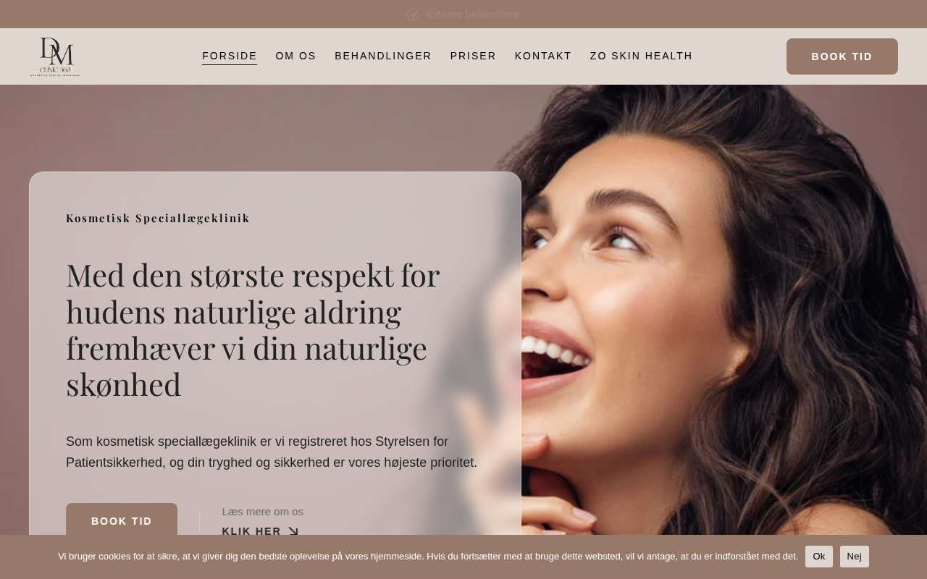The width and height of the screenshot is (927, 579).
Task: Click the Læs mere om os text
Action: pos(263,512)
